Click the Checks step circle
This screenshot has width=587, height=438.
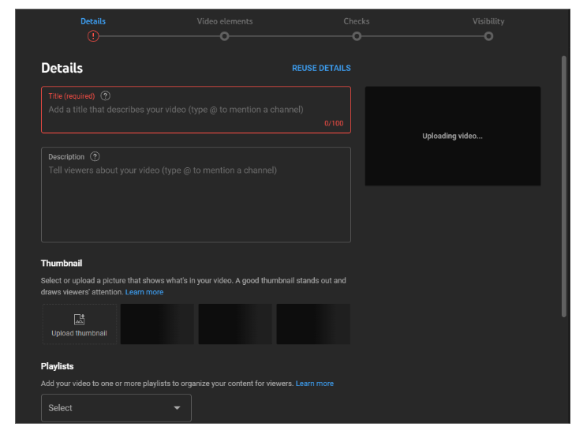(x=357, y=36)
